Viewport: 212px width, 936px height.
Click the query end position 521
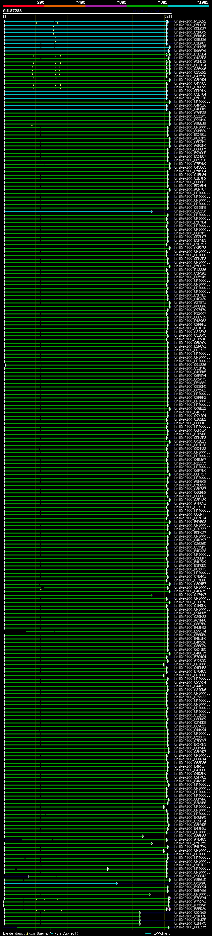tap(167, 16)
